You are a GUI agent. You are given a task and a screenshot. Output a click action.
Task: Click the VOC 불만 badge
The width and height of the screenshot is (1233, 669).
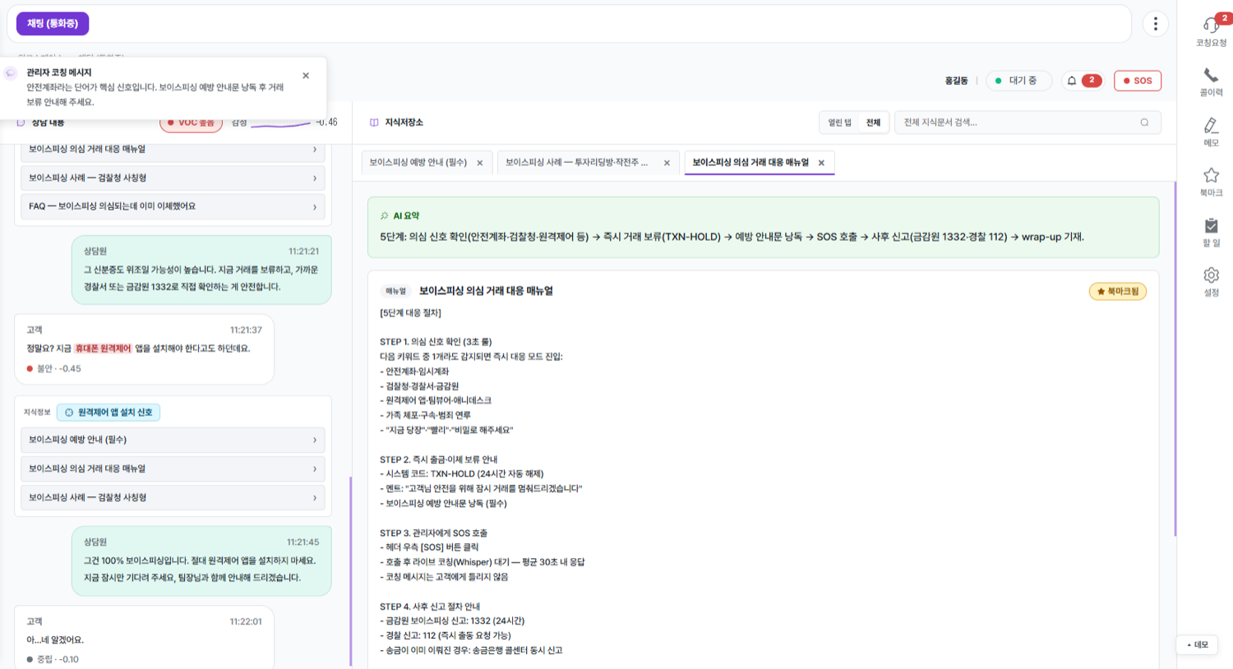tap(191, 122)
